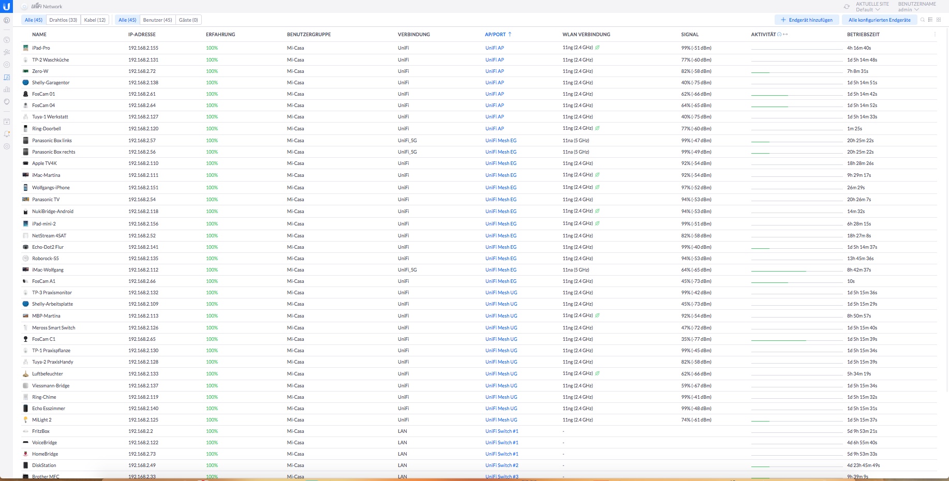949x481 pixels.
Task: Sort the table by the Signal column
Action: 690,35
